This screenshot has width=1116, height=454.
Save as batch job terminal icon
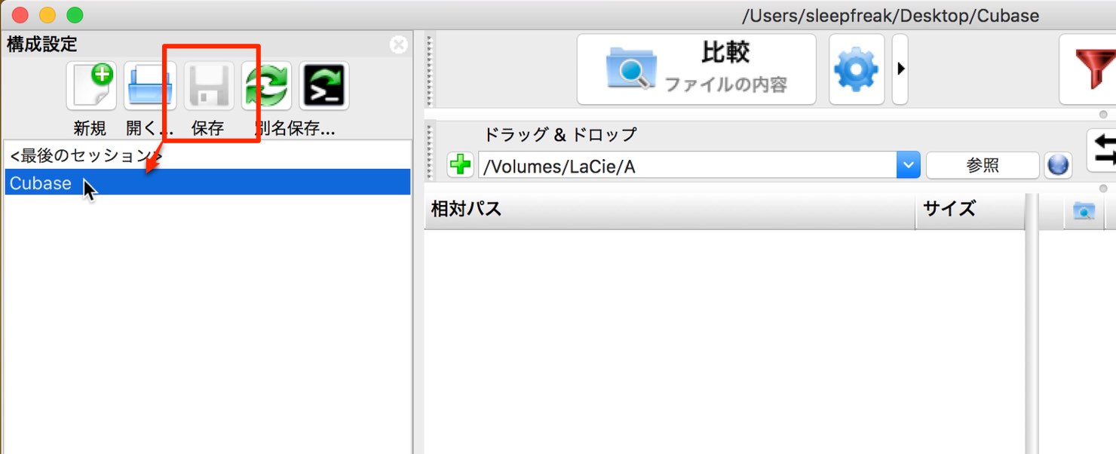pyautogui.click(x=324, y=86)
